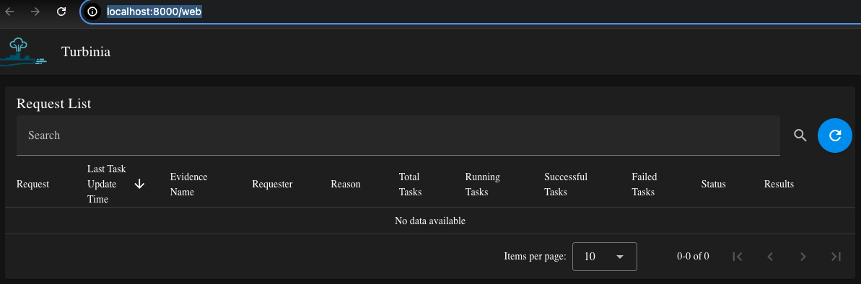View site information icon in address bar

point(93,12)
